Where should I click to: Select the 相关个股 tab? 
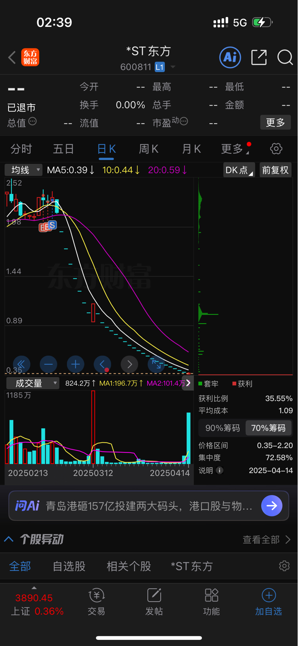pyautogui.click(x=129, y=566)
